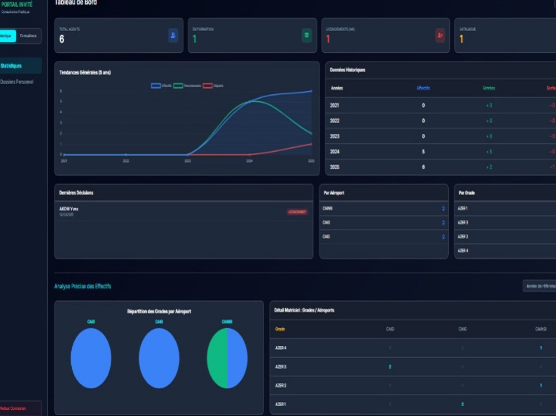Click the AZER 1 row in Par Grade
Viewport: 556px width, 416px height.
(505, 208)
